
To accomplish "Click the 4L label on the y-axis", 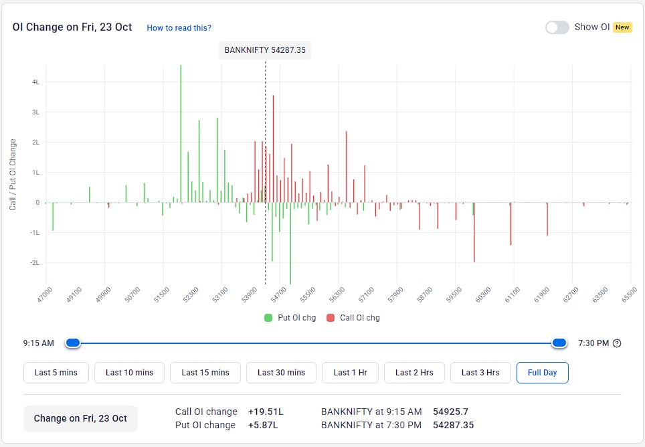I will 35,82.
